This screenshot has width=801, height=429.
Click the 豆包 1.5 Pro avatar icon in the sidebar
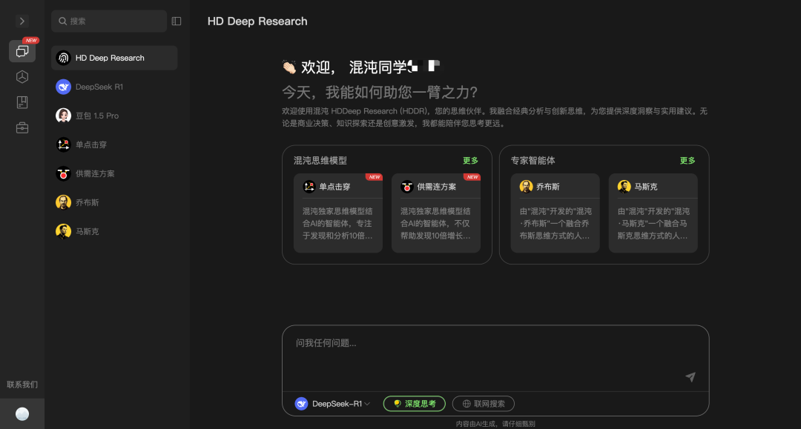coord(63,116)
